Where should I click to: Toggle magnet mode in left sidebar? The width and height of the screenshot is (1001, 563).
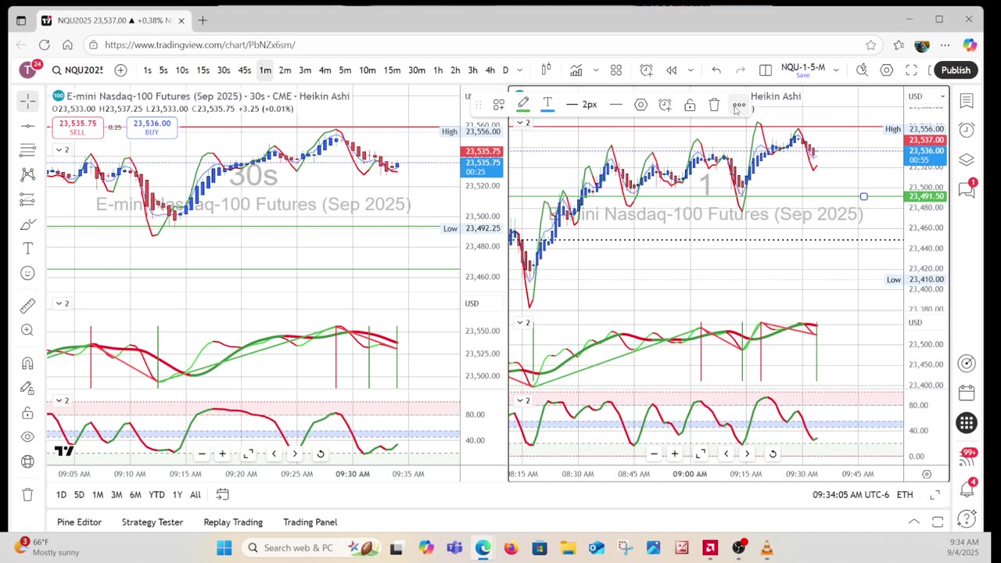click(x=27, y=364)
